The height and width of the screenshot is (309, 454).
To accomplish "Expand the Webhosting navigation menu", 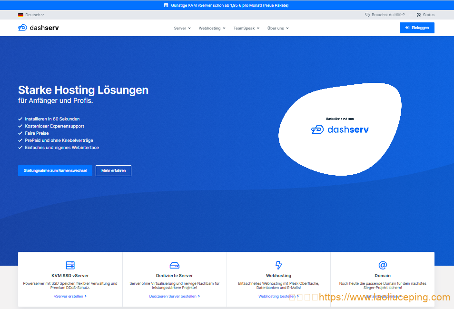I will point(212,28).
